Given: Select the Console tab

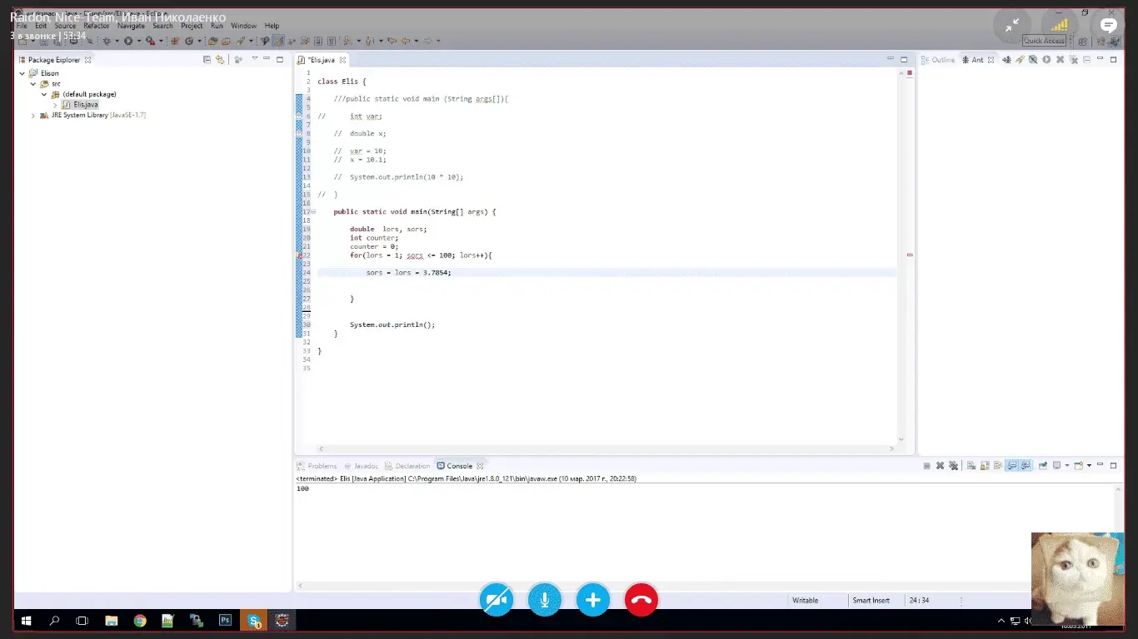Looking at the screenshot, I should point(460,466).
